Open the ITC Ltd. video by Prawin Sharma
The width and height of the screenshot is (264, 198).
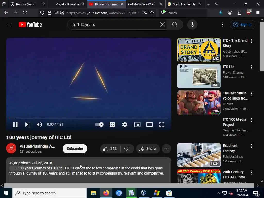pos(199,76)
